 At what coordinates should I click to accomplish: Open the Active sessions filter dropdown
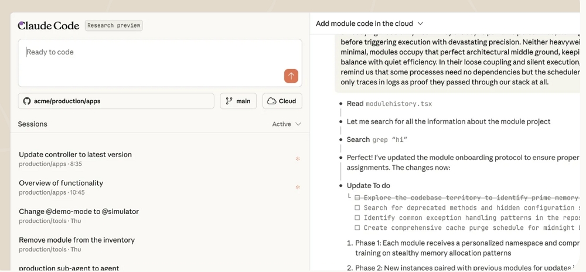coord(287,124)
